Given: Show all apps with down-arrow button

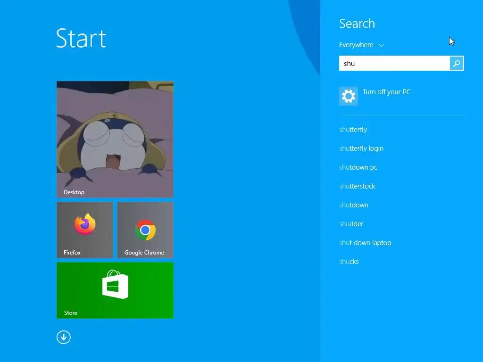Looking at the screenshot, I should (x=64, y=337).
